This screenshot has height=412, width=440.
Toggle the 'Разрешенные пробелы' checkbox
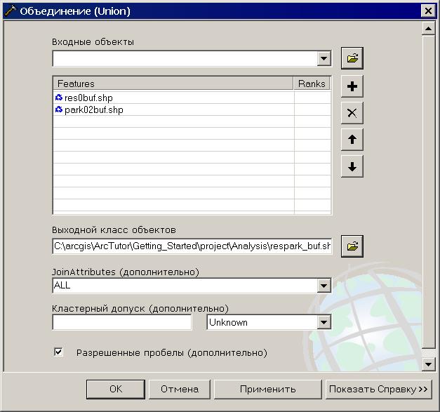[x=58, y=352]
